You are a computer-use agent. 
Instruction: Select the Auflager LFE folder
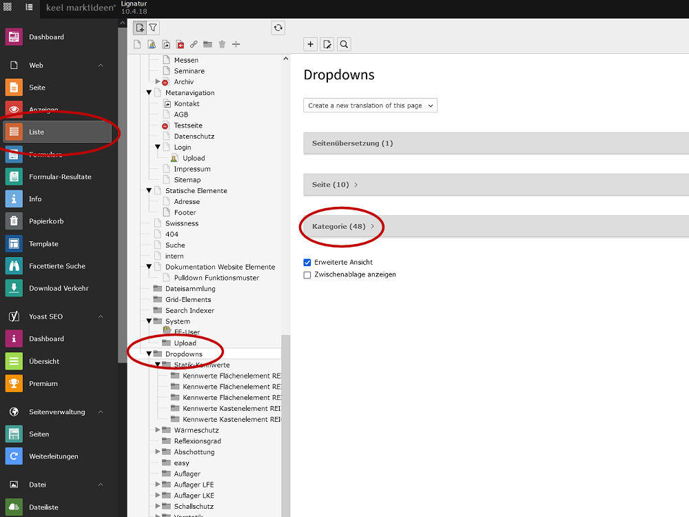point(194,485)
